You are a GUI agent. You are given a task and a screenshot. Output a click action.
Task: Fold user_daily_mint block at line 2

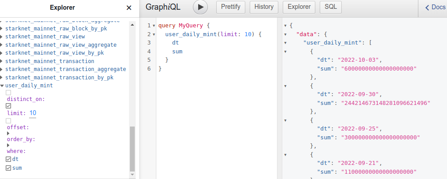pyautogui.click(x=154, y=34)
